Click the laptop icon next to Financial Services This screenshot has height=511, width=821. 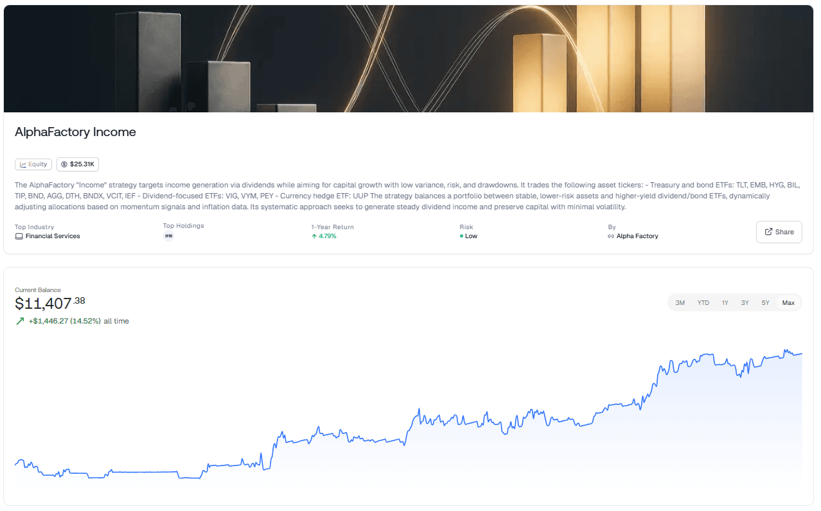pos(19,236)
